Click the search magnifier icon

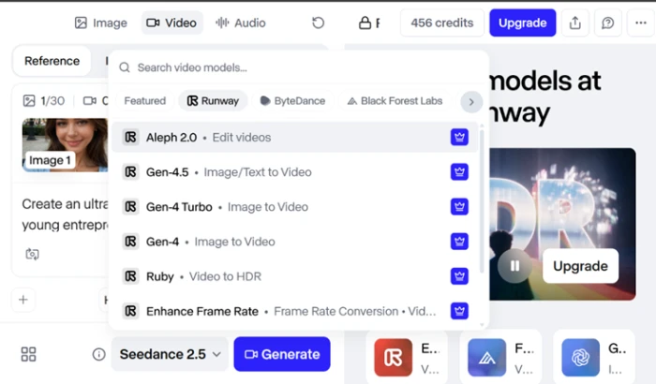click(125, 67)
